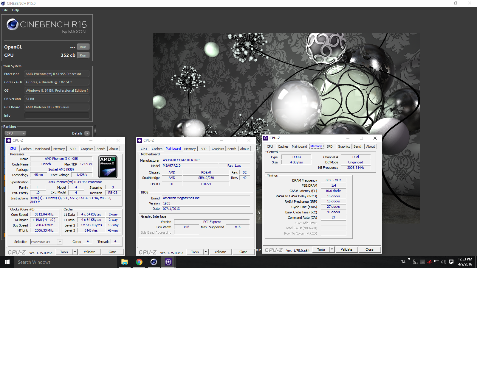Click the CPU-Z title icon in Memory window

[266, 138]
